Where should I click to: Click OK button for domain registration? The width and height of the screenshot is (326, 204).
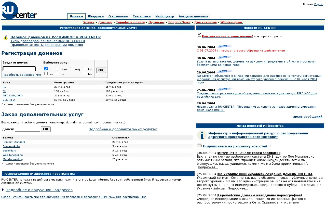[101, 70]
